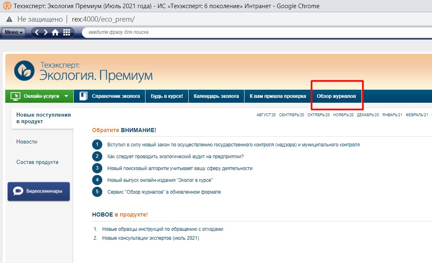This screenshot has height=263, width=432.
Task: Select month ЯНВАРЬ'21
Action: pyautogui.click(x=392, y=115)
